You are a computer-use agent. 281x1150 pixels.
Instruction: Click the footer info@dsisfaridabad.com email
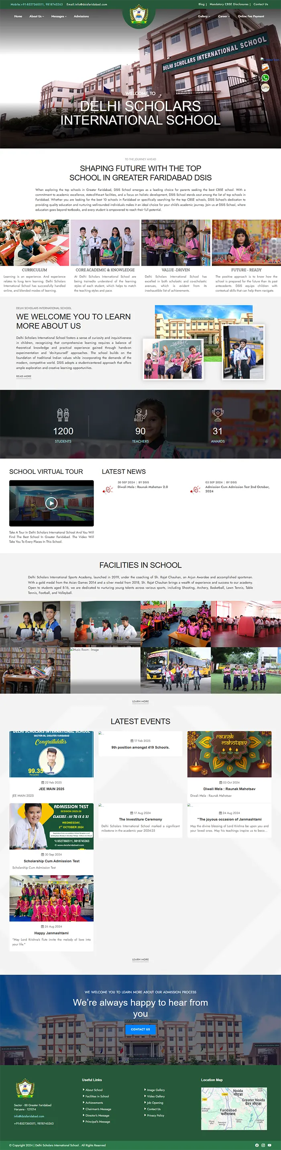pyautogui.click(x=29, y=1116)
